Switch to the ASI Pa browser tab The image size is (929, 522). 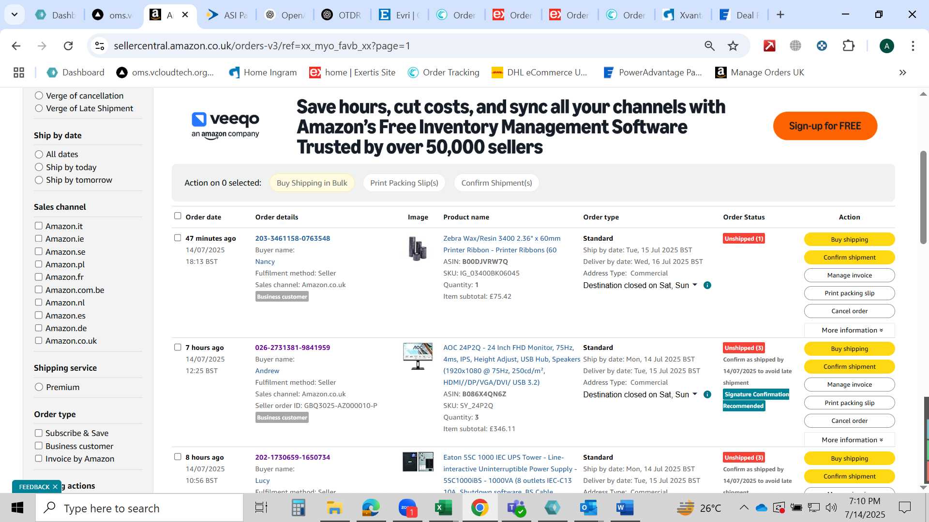(227, 15)
